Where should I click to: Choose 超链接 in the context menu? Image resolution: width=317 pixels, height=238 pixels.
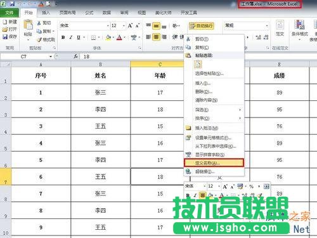(x=214, y=171)
